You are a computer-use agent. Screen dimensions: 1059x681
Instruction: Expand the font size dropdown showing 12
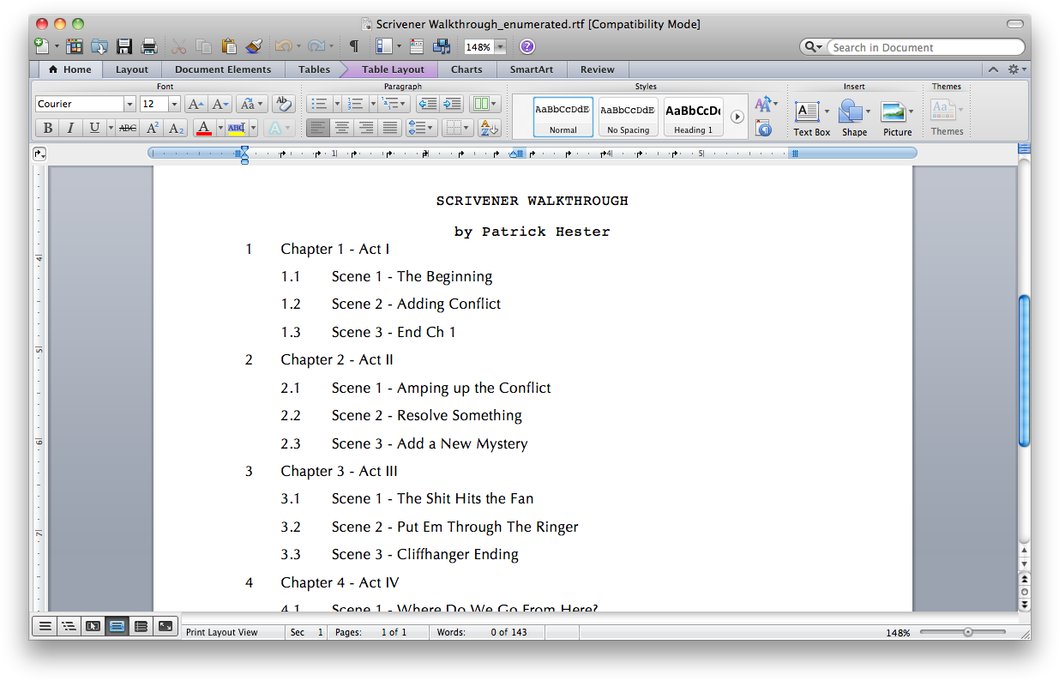point(174,104)
